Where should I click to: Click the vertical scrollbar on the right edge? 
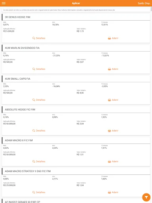tap(151, 9)
